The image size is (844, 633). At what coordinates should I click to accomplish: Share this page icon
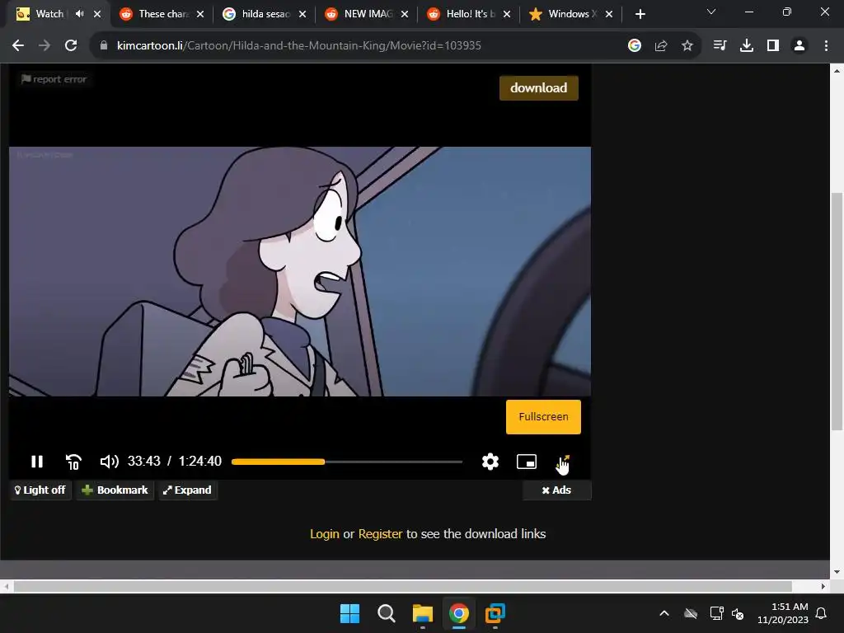click(x=661, y=46)
